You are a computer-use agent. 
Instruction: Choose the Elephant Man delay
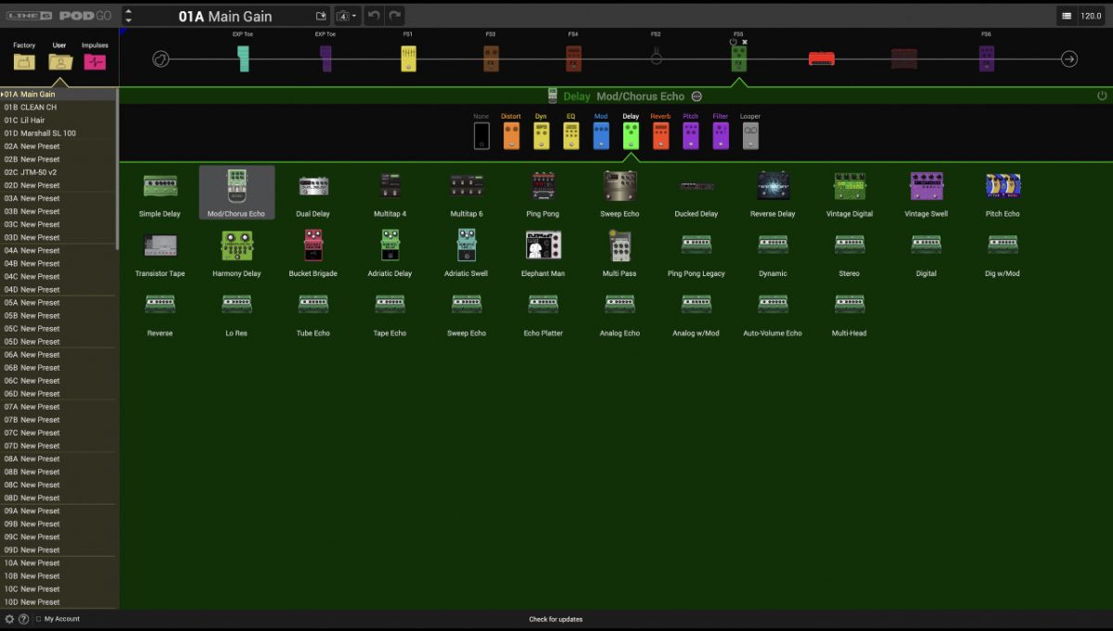[x=543, y=254]
